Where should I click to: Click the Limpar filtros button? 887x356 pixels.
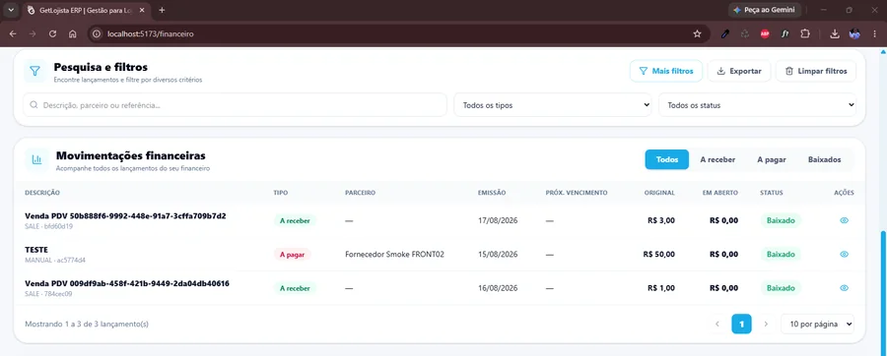[816, 71]
